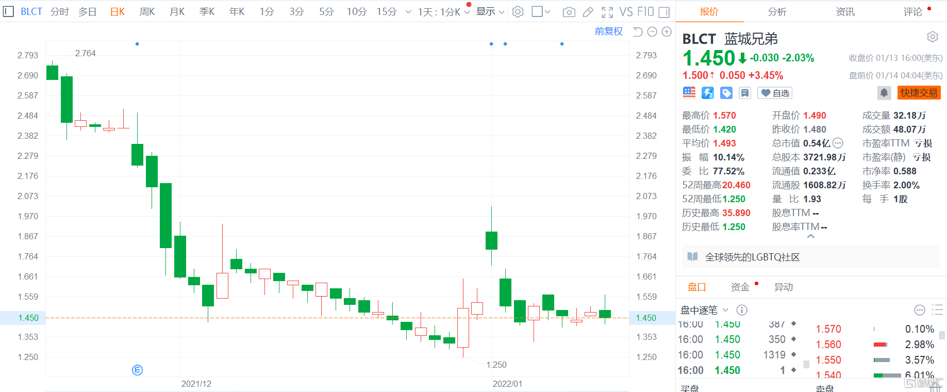This screenshot has height=392, width=947.
Task: Take a chart screenshot with camera icon
Action: 569,12
